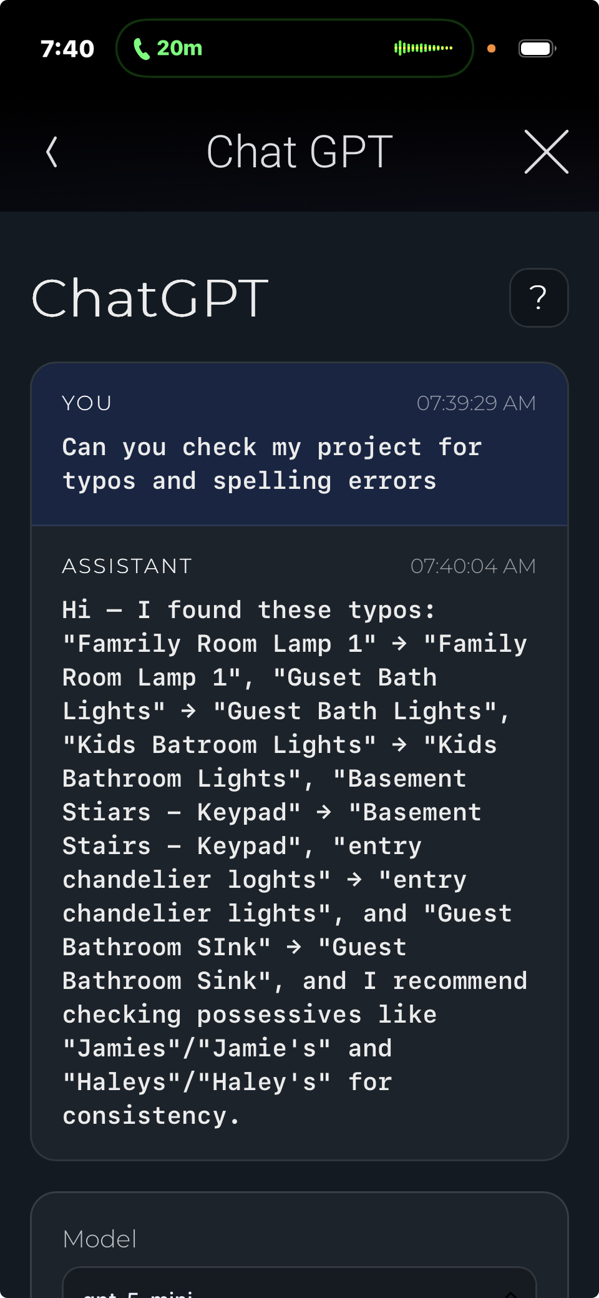The width and height of the screenshot is (599, 1298).
Task: Tap the Model section label
Action: click(x=100, y=1239)
